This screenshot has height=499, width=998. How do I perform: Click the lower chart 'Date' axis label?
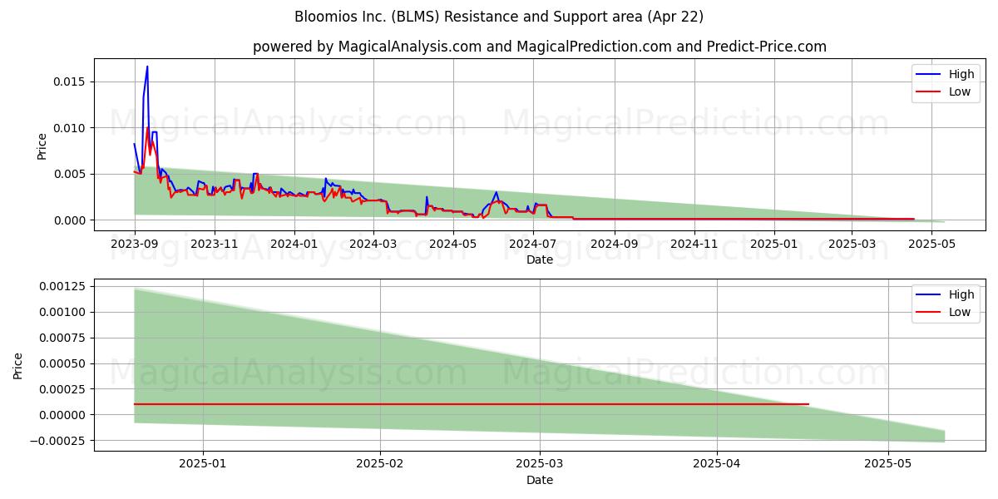(x=540, y=480)
